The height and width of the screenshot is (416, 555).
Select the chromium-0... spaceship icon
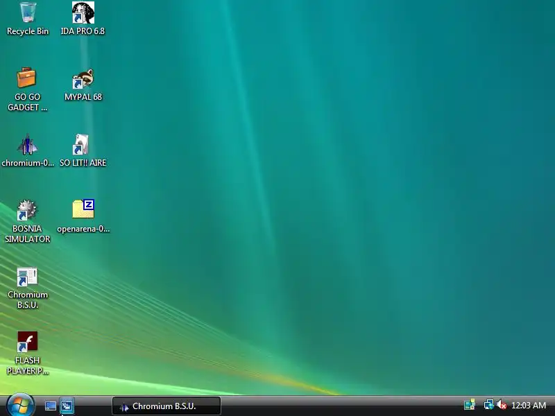[x=27, y=150]
